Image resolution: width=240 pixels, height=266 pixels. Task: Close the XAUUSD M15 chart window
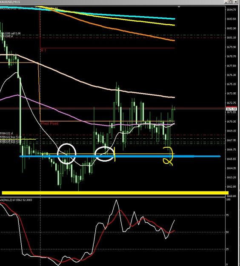pyautogui.click(x=236, y=2)
